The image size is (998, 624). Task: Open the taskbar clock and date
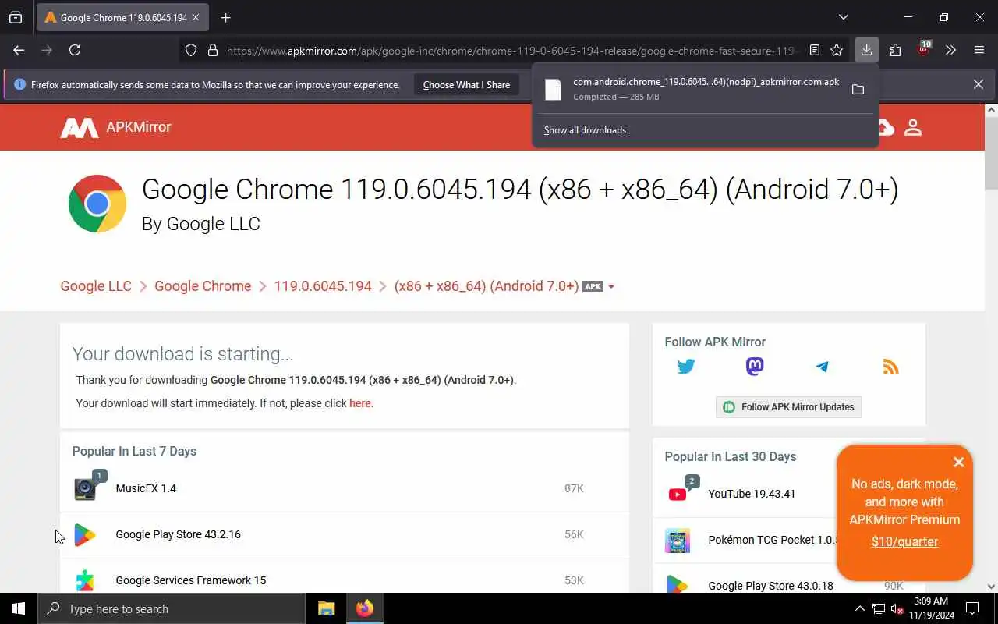pos(930,608)
